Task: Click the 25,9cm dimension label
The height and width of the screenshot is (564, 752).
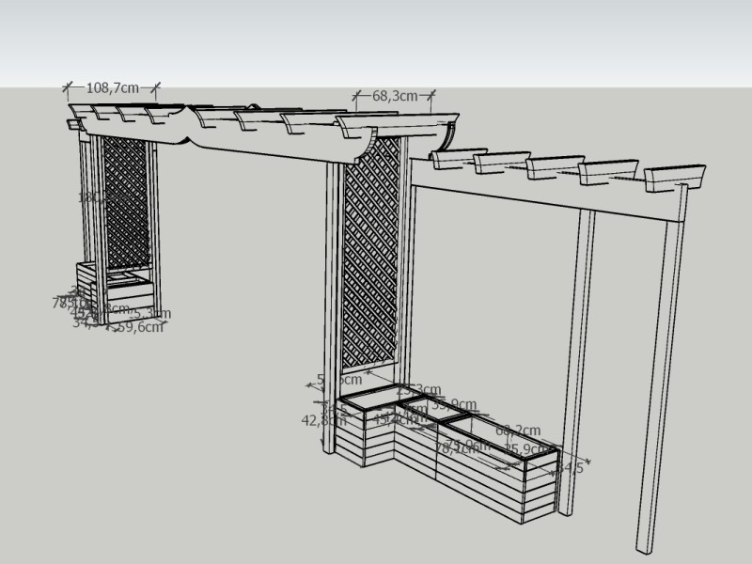Action: (x=525, y=449)
